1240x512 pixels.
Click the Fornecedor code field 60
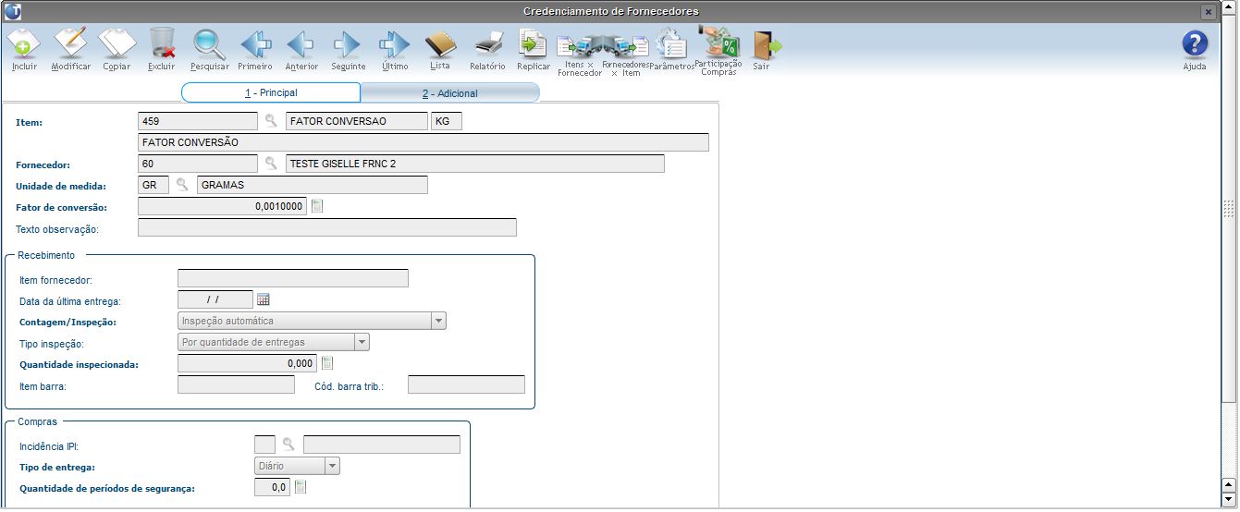tap(198, 164)
